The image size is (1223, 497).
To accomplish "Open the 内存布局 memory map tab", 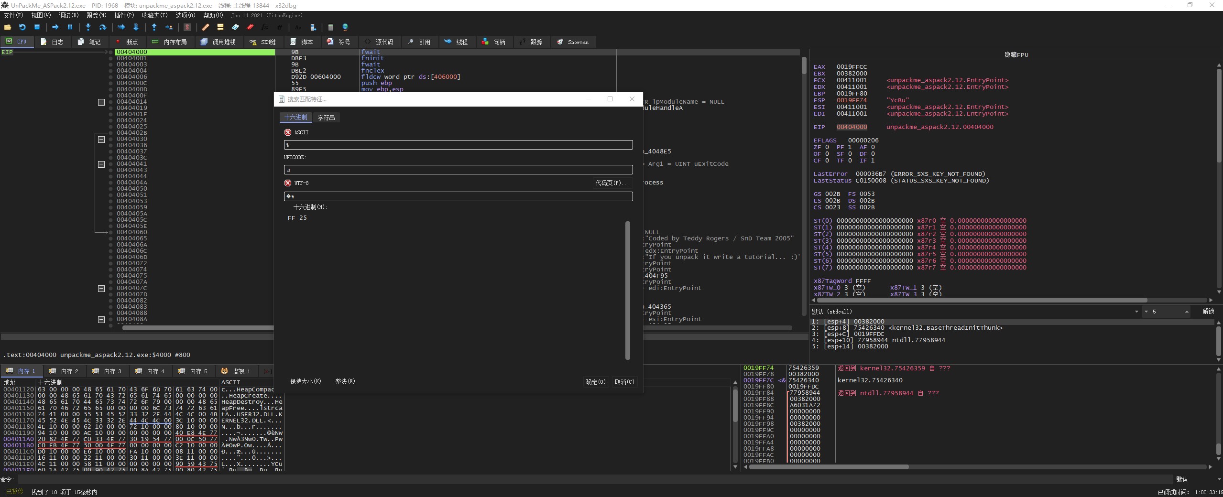I will [170, 42].
